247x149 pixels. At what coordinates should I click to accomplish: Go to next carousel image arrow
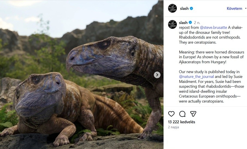(157, 75)
